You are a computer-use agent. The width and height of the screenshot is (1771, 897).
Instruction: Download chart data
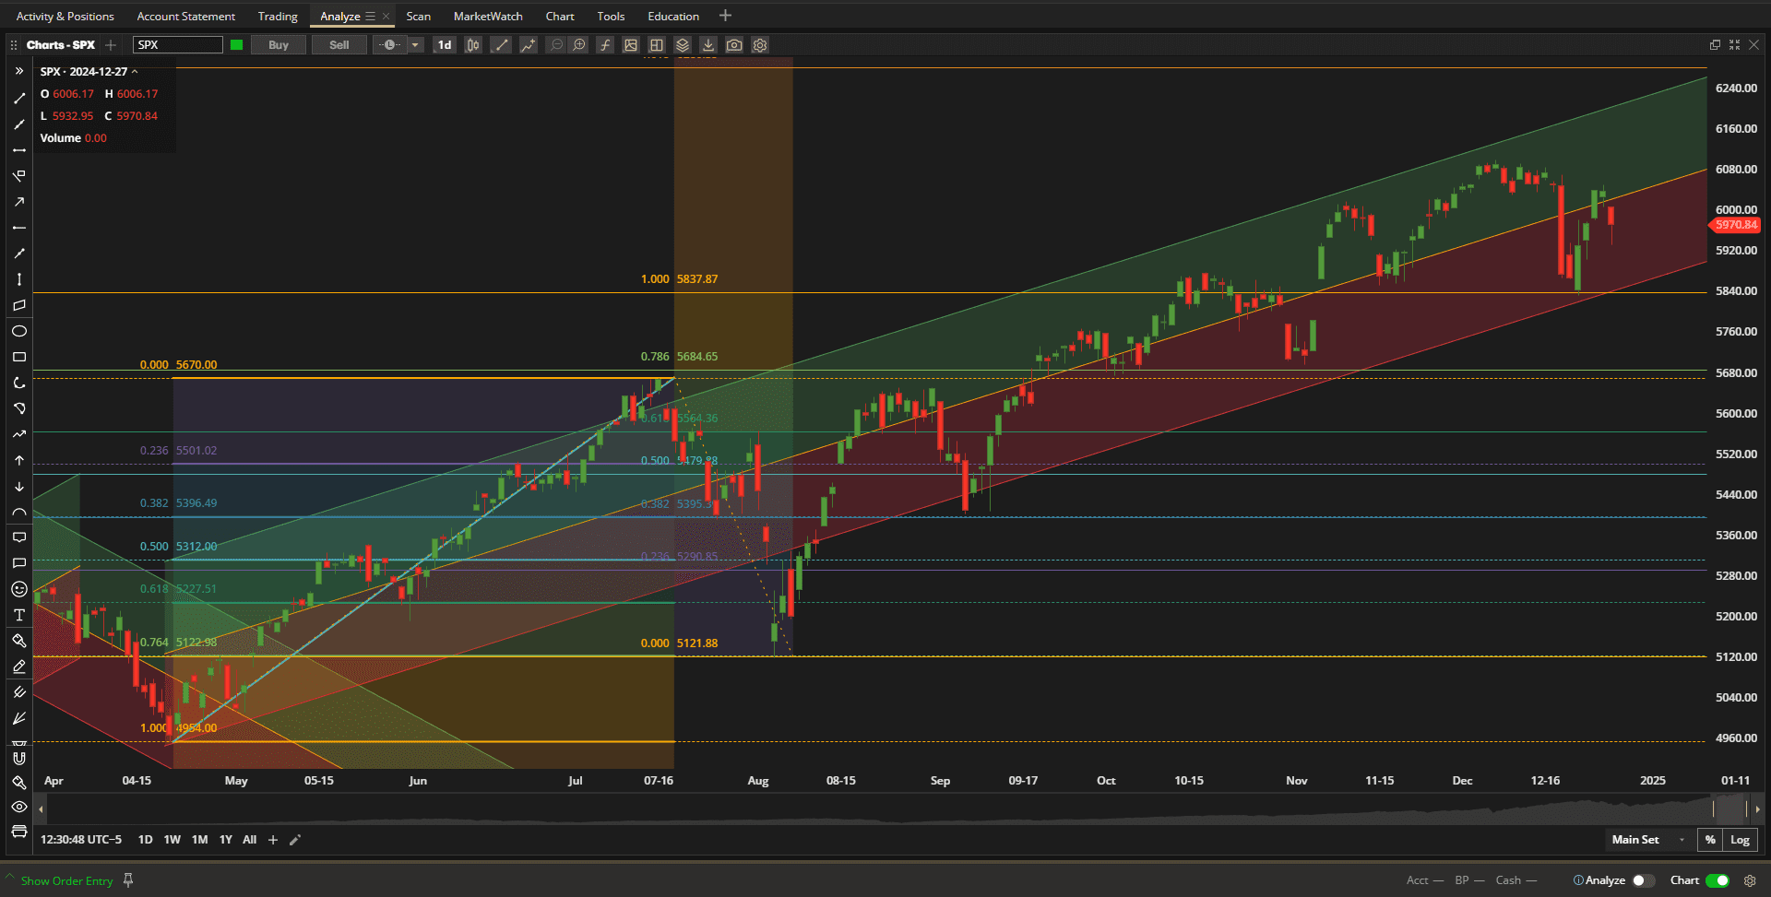[x=708, y=45]
